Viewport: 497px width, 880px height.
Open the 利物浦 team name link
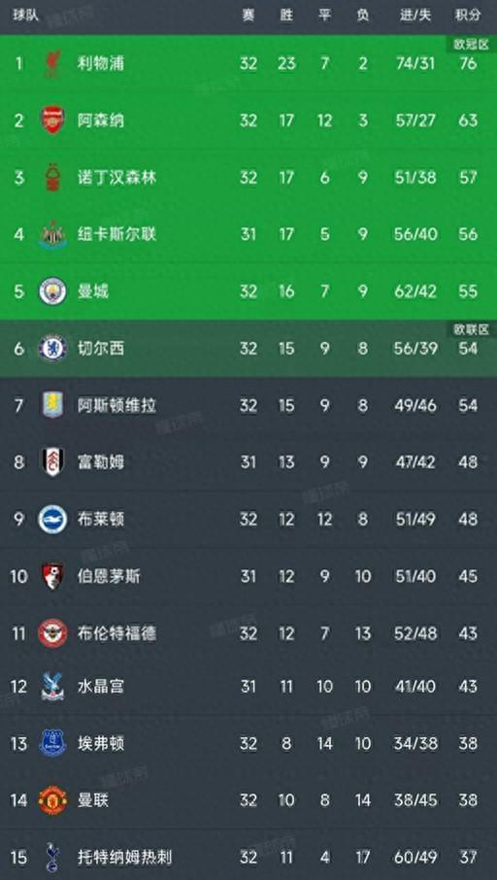click(101, 63)
